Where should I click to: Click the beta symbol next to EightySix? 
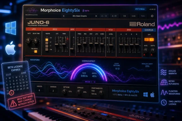[83, 11]
